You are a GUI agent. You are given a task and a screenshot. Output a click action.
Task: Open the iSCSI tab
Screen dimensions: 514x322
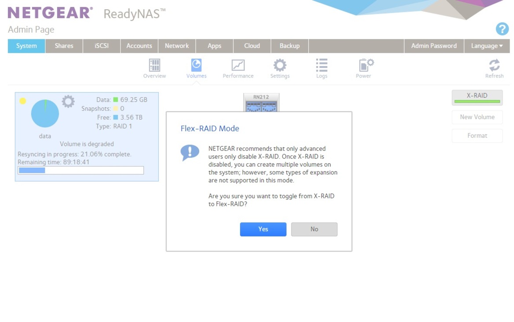tap(102, 46)
